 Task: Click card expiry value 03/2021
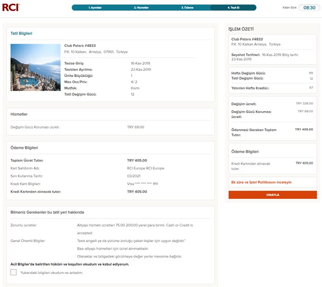133,176
